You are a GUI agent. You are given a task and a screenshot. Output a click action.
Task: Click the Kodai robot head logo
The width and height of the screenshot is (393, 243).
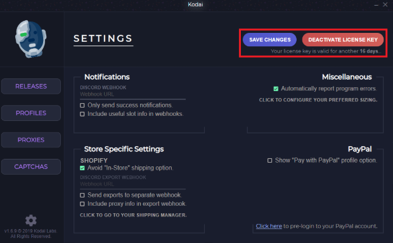click(x=31, y=39)
